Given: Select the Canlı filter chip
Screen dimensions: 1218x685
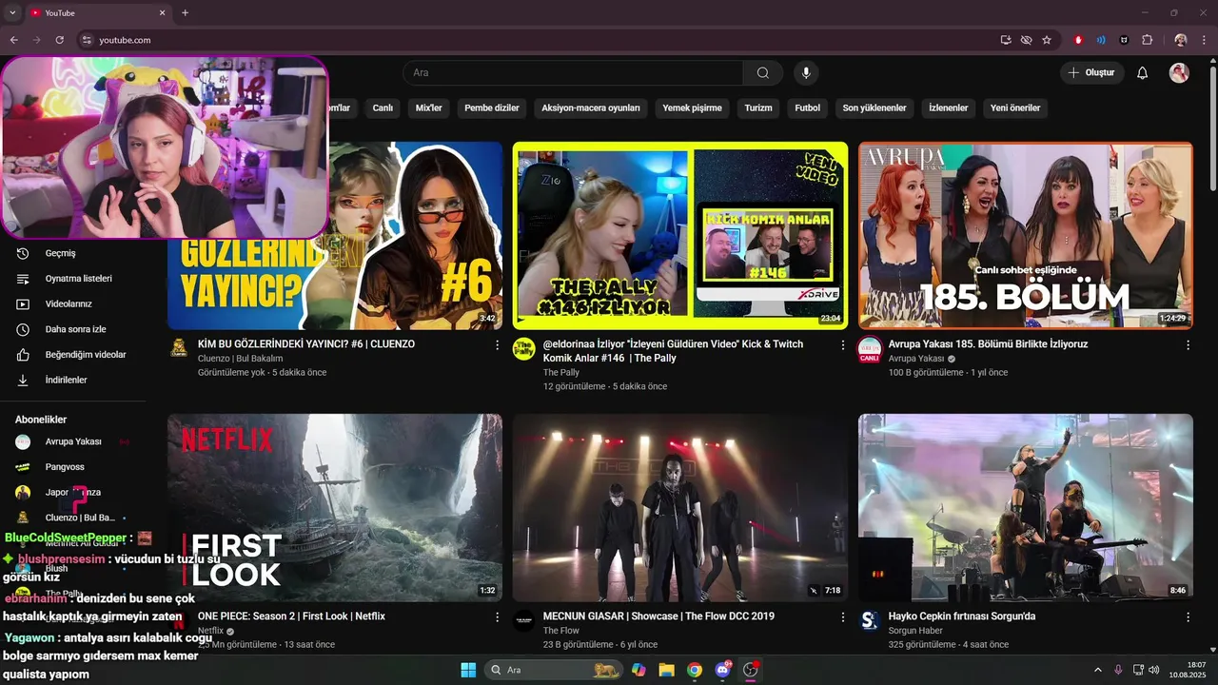Looking at the screenshot, I should [383, 108].
